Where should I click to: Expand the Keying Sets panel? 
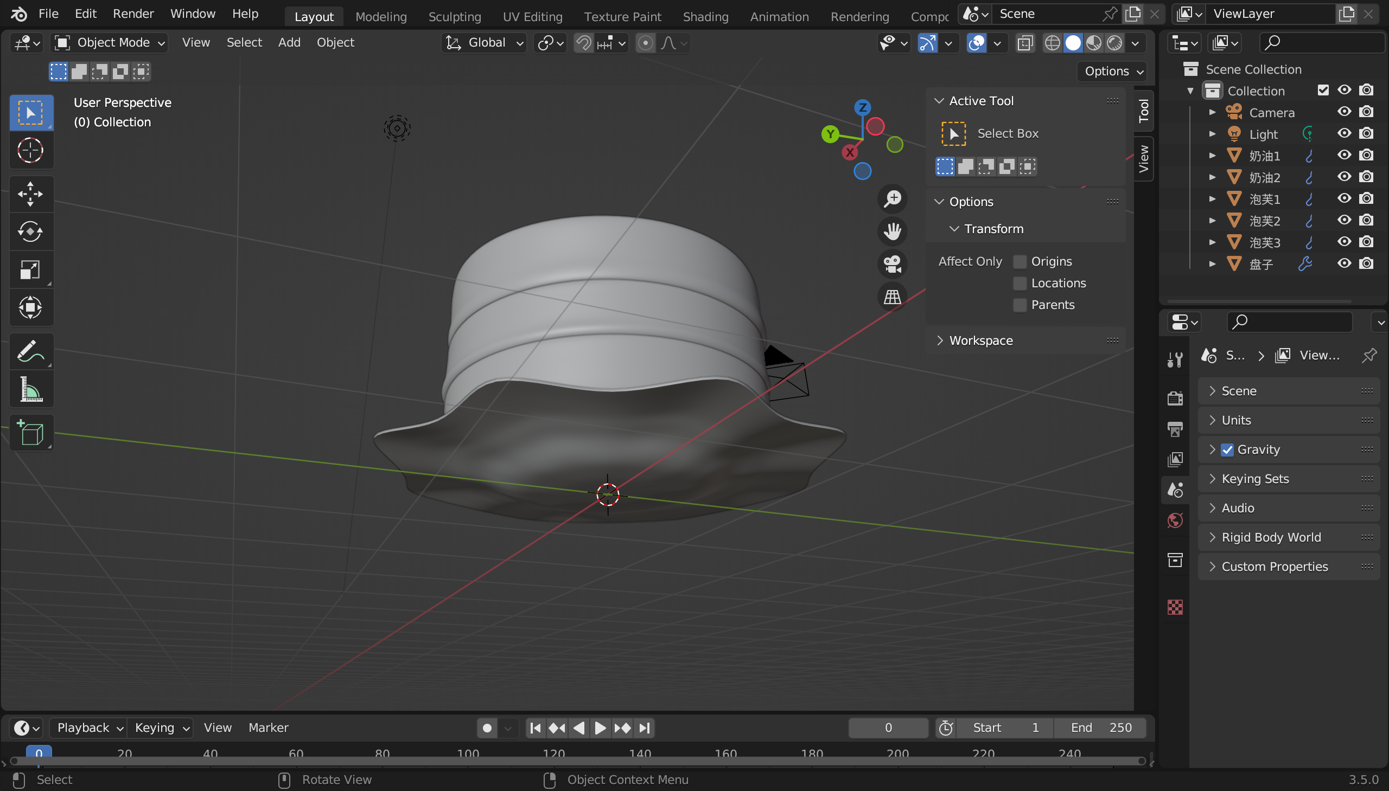1289,479
